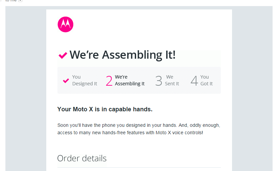Click the You Got It step label
The height and width of the screenshot is (171, 280).
coord(206,80)
